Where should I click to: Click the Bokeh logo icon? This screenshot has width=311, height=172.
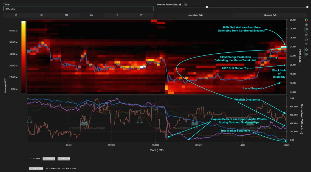pyautogui.click(x=306, y=20)
